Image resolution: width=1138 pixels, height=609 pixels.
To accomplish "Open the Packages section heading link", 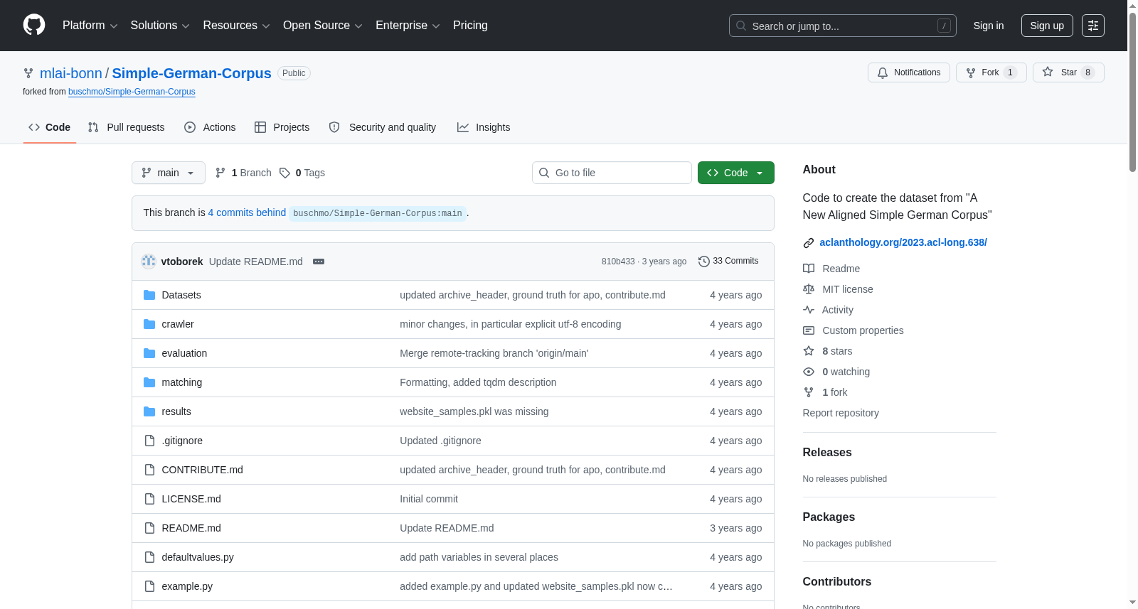I will pos(829,517).
